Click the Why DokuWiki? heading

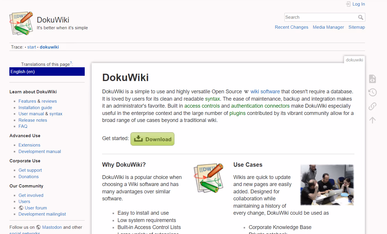pyautogui.click(x=124, y=165)
